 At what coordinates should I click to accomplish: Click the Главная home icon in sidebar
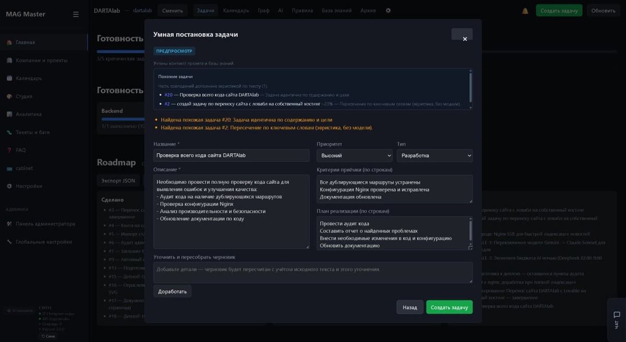(9, 42)
